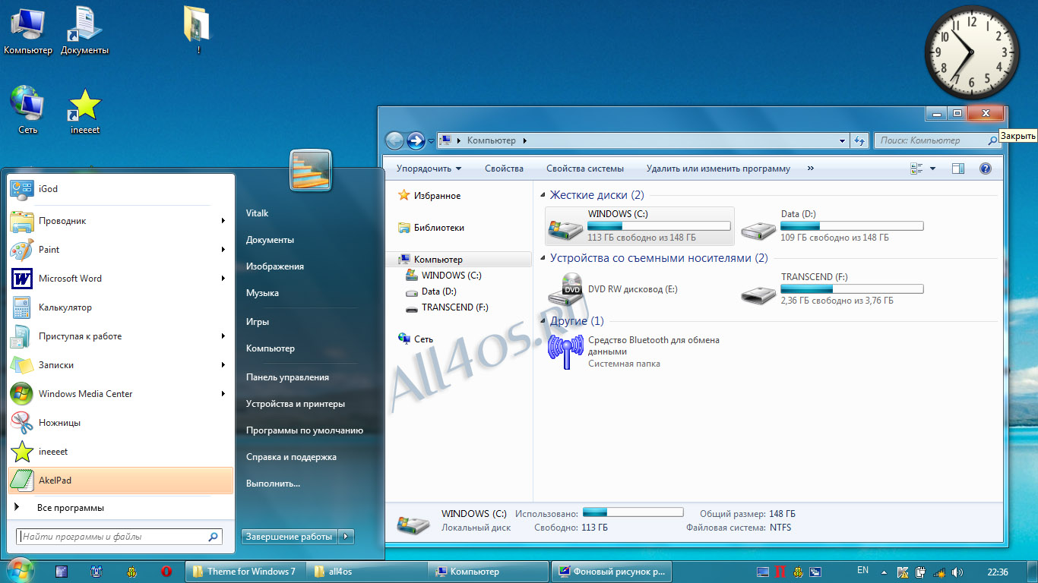The height and width of the screenshot is (583, 1038).
Task: Show hidden tray icons arrow
Action: pyautogui.click(x=884, y=572)
